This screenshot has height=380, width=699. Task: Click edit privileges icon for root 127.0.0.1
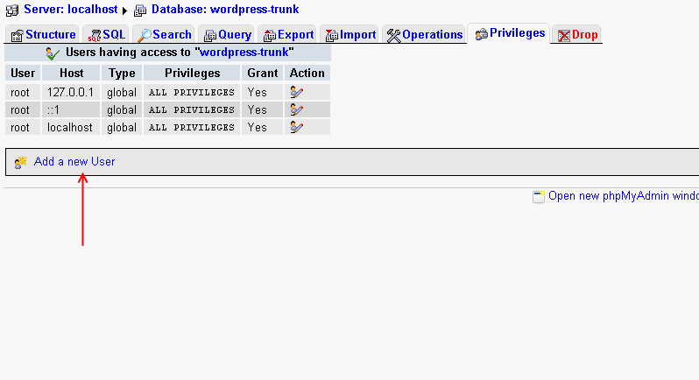point(296,92)
